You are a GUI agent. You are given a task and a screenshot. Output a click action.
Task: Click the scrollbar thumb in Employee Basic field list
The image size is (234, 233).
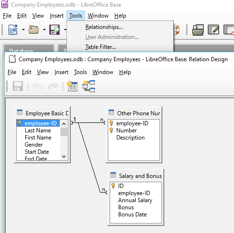(64, 132)
